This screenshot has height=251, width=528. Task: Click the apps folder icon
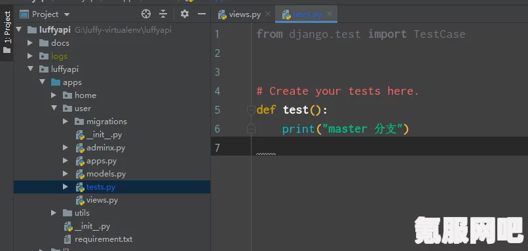(56, 82)
